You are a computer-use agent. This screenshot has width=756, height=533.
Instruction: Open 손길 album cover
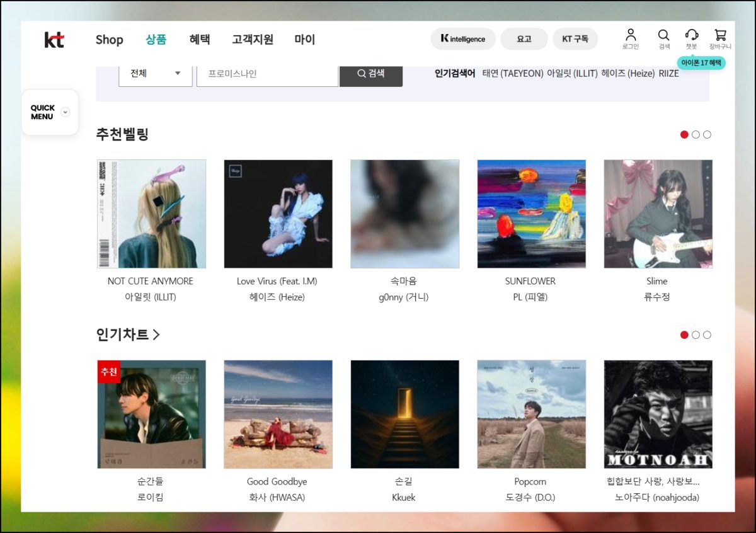click(x=404, y=415)
